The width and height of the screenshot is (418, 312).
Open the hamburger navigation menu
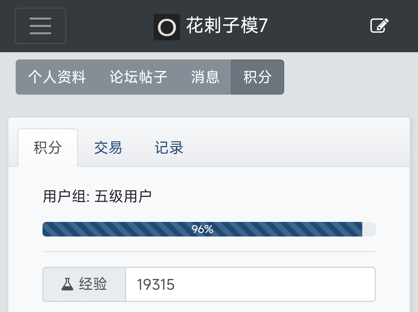[x=40, y=26]
